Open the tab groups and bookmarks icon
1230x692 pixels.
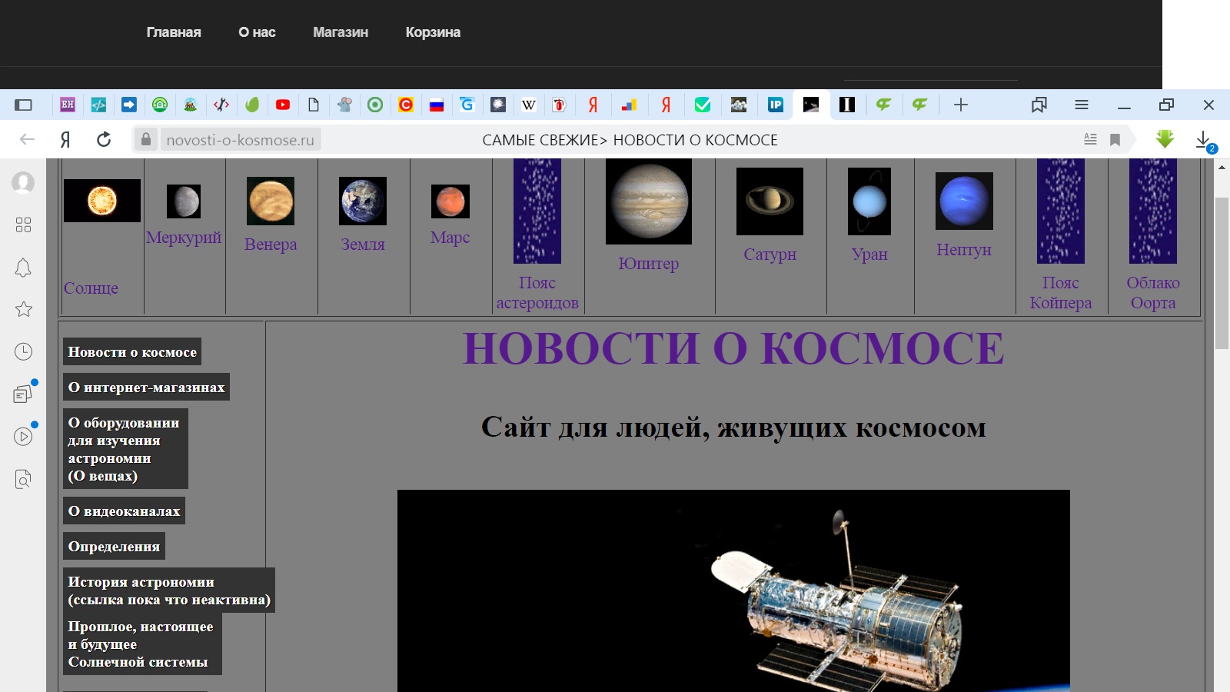point(1039,105)
